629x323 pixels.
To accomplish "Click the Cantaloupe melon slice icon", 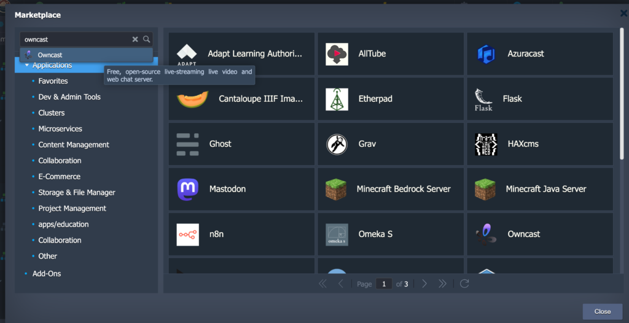I will [192, 99].
